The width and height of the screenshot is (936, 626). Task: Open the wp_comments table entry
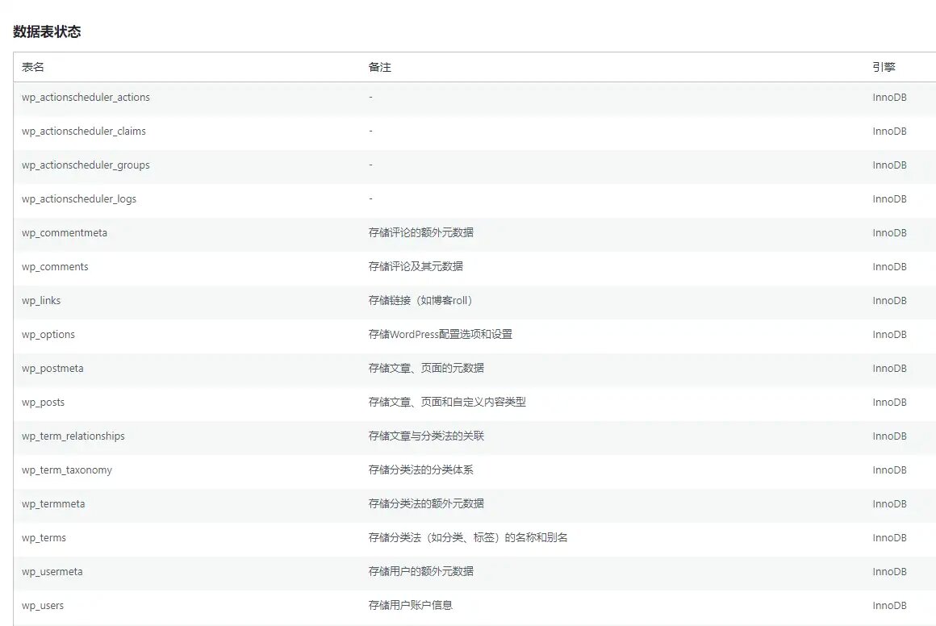(54, 266)
